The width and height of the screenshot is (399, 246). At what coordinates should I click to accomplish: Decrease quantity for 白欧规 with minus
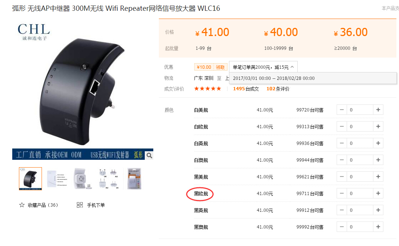click(342, 127)
